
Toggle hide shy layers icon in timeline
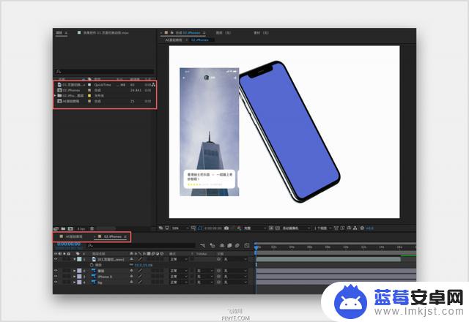pos(222,246)
